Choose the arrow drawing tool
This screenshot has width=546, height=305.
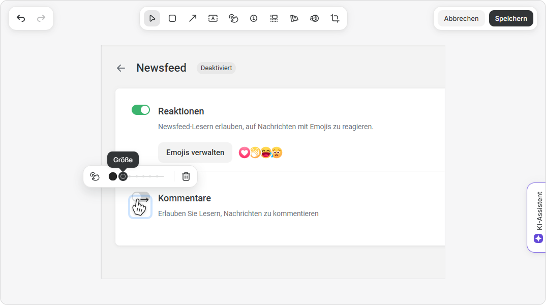[x=193, y=18]
